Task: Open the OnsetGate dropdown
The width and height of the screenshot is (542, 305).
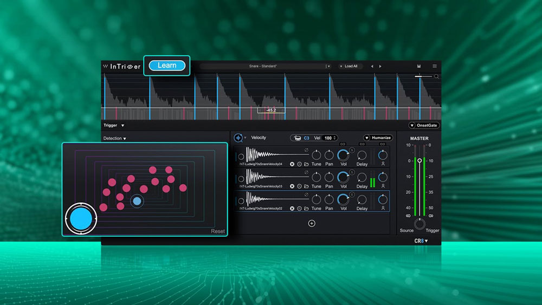Action: pyautogui.click(x=424, y=125)
